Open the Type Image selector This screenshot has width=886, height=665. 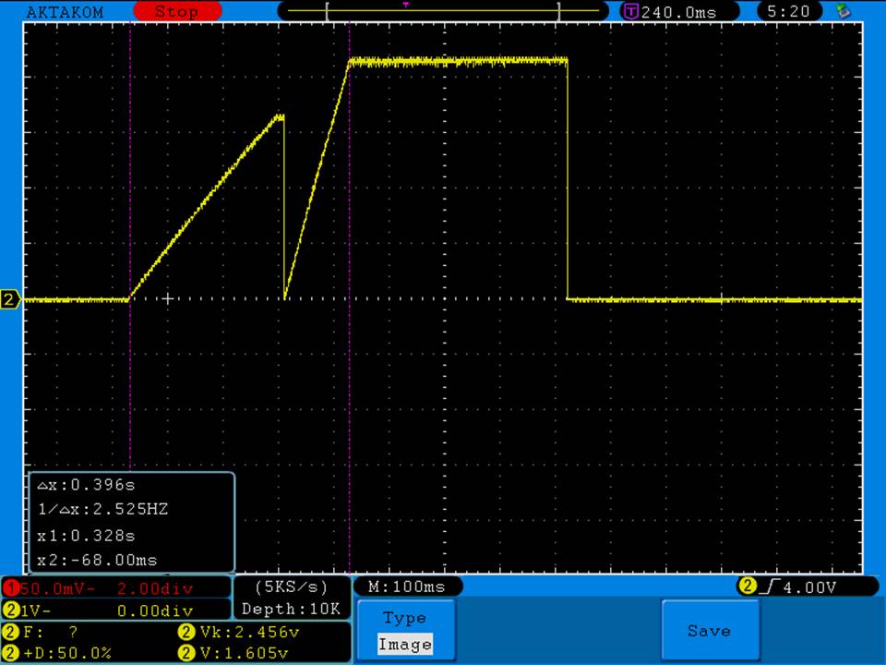(404, 632)
